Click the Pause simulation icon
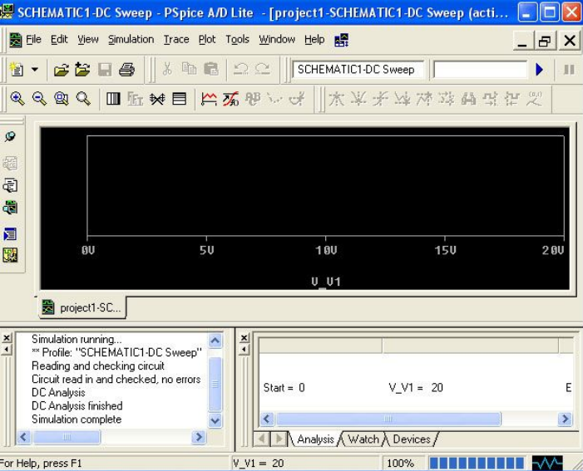This screenshot has width=583, height=471. 569,70
